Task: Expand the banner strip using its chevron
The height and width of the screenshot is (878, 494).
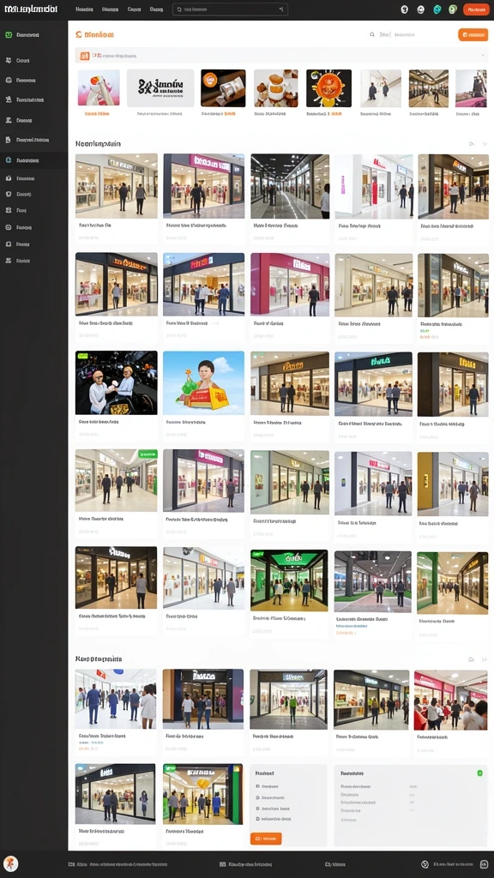Action: (482, 56)
